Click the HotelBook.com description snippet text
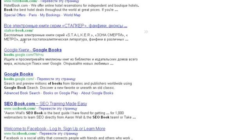The width and height of the screenshot is (250, 140). (71, 8)
